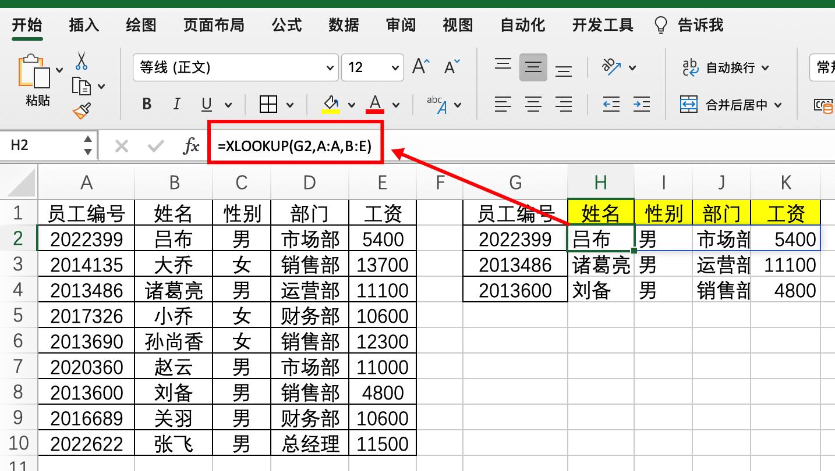The image size is (835, 471).
Task: Switch to the 公式 ribbon tab
Action: 286,24
